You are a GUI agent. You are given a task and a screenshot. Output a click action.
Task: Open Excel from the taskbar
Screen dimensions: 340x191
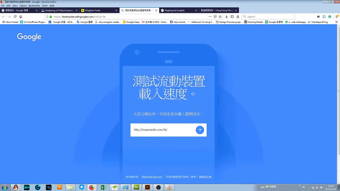tap(103, 188)
